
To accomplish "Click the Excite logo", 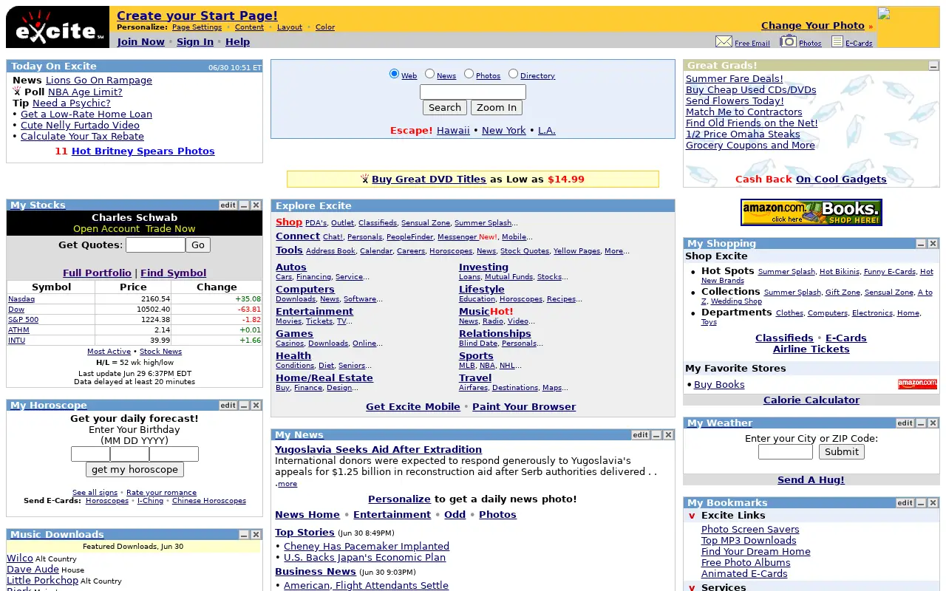I will (x=58, y=27).
